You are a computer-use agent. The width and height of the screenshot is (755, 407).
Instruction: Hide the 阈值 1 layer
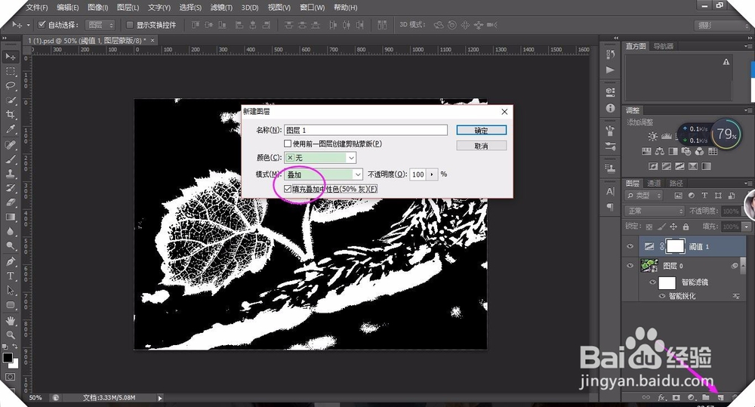pos(630,246)
